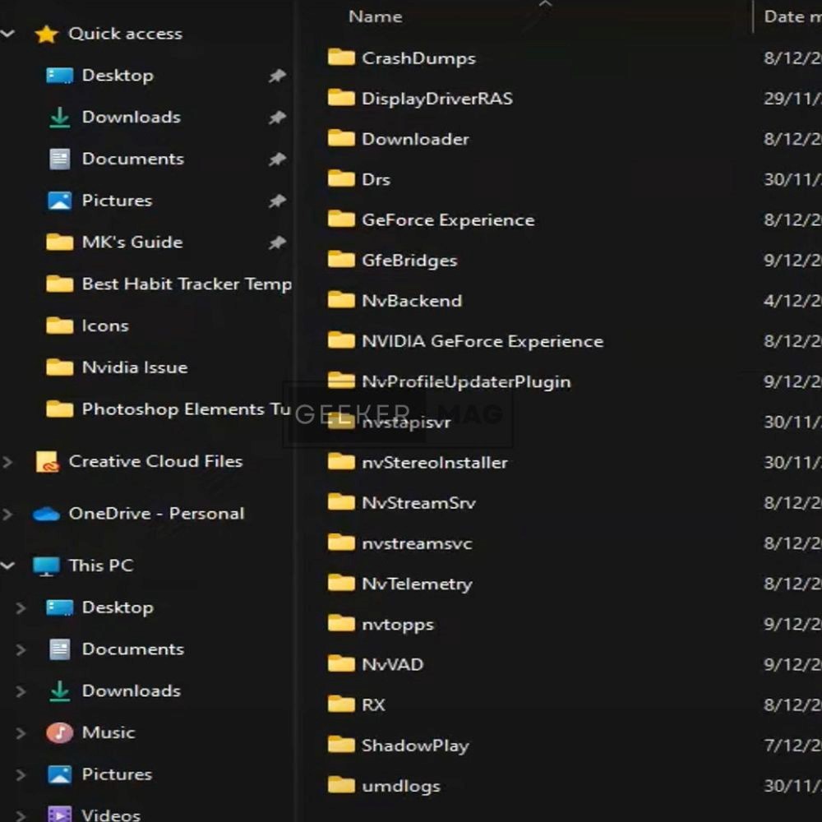822x822 pixels.
Task: Expand the OneDrive - Personal node
Action: [x=7, y=514]
